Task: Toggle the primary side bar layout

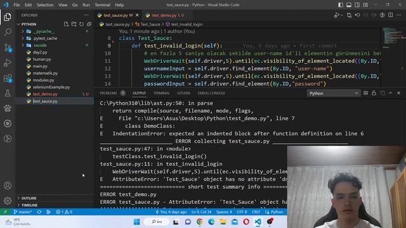Action: (x=341, y=5)
